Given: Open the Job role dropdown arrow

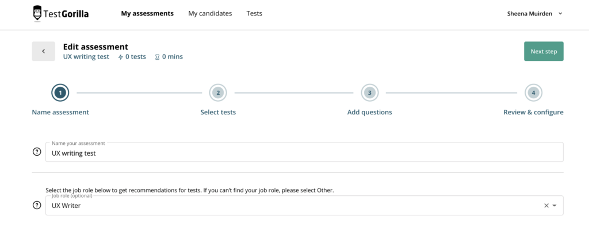Looking at the screenshot, I should [554, 206].
